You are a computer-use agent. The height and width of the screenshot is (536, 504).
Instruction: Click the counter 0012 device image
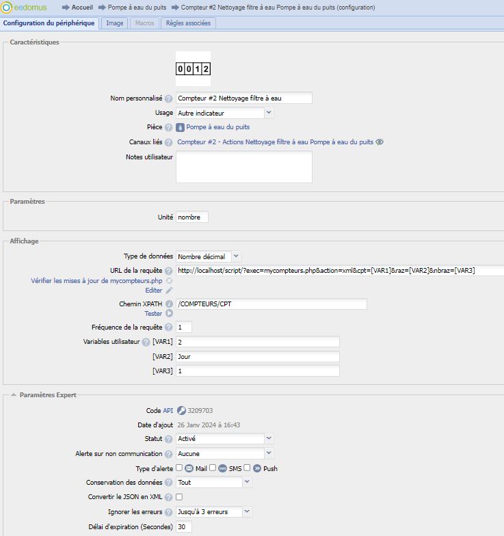tap(193, 69)
